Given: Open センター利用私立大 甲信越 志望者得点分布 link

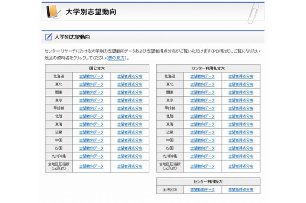Looking at the screenshot, I should (x=241, y=108).
